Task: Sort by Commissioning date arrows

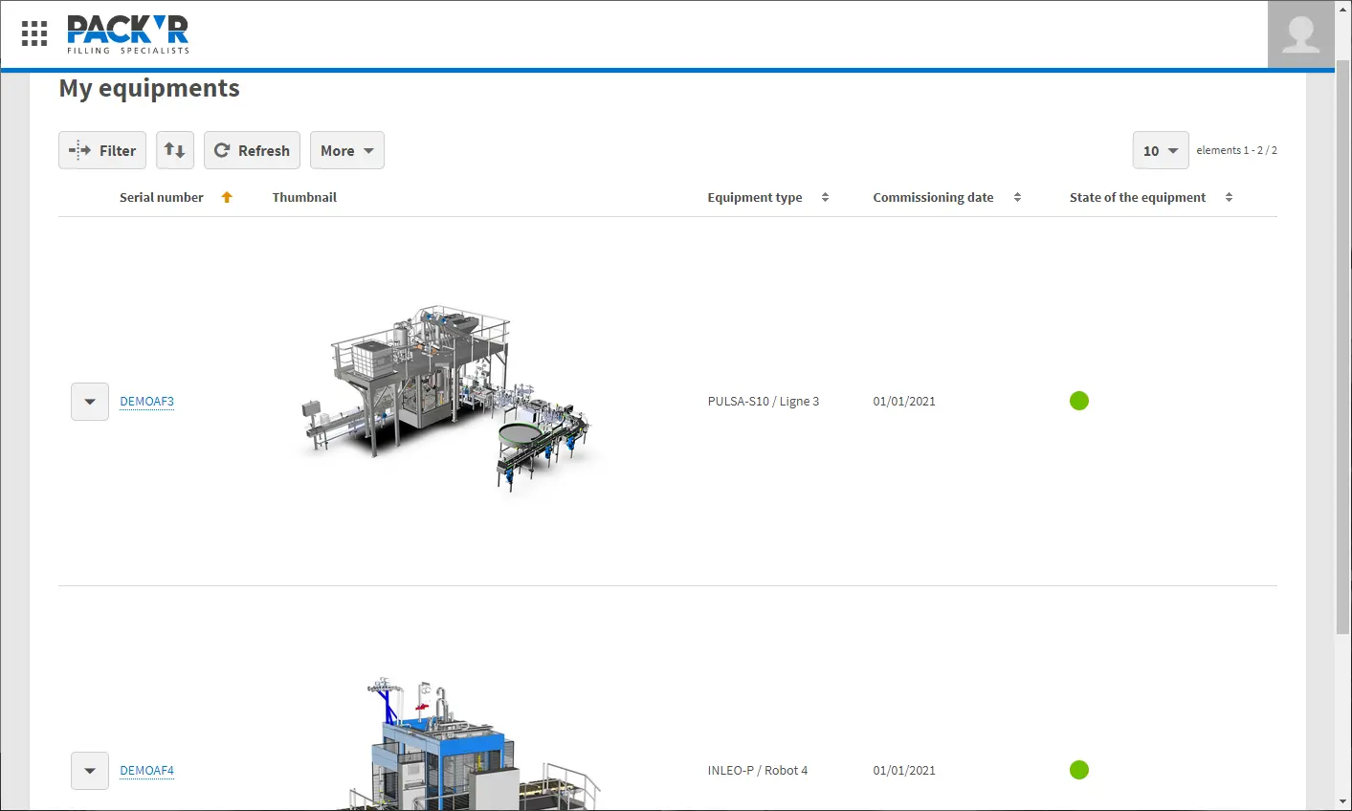Action: point(1017,197)
